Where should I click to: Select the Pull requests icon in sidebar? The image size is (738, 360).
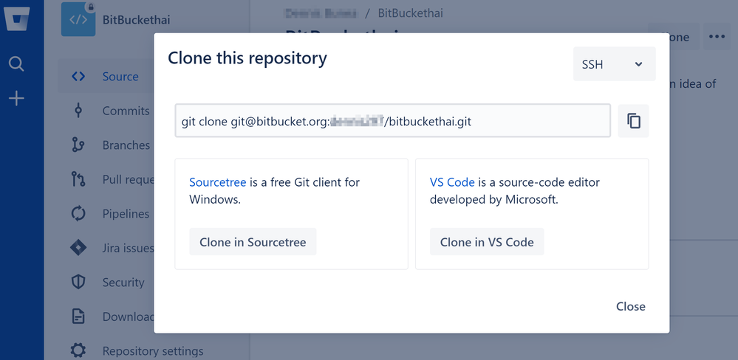pyautogui.click(x=78, y=179)
